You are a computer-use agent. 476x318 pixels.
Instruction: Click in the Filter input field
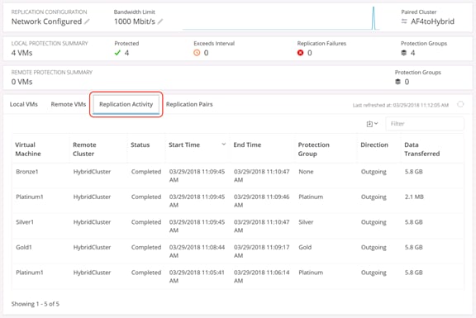[x=425, y=124]
